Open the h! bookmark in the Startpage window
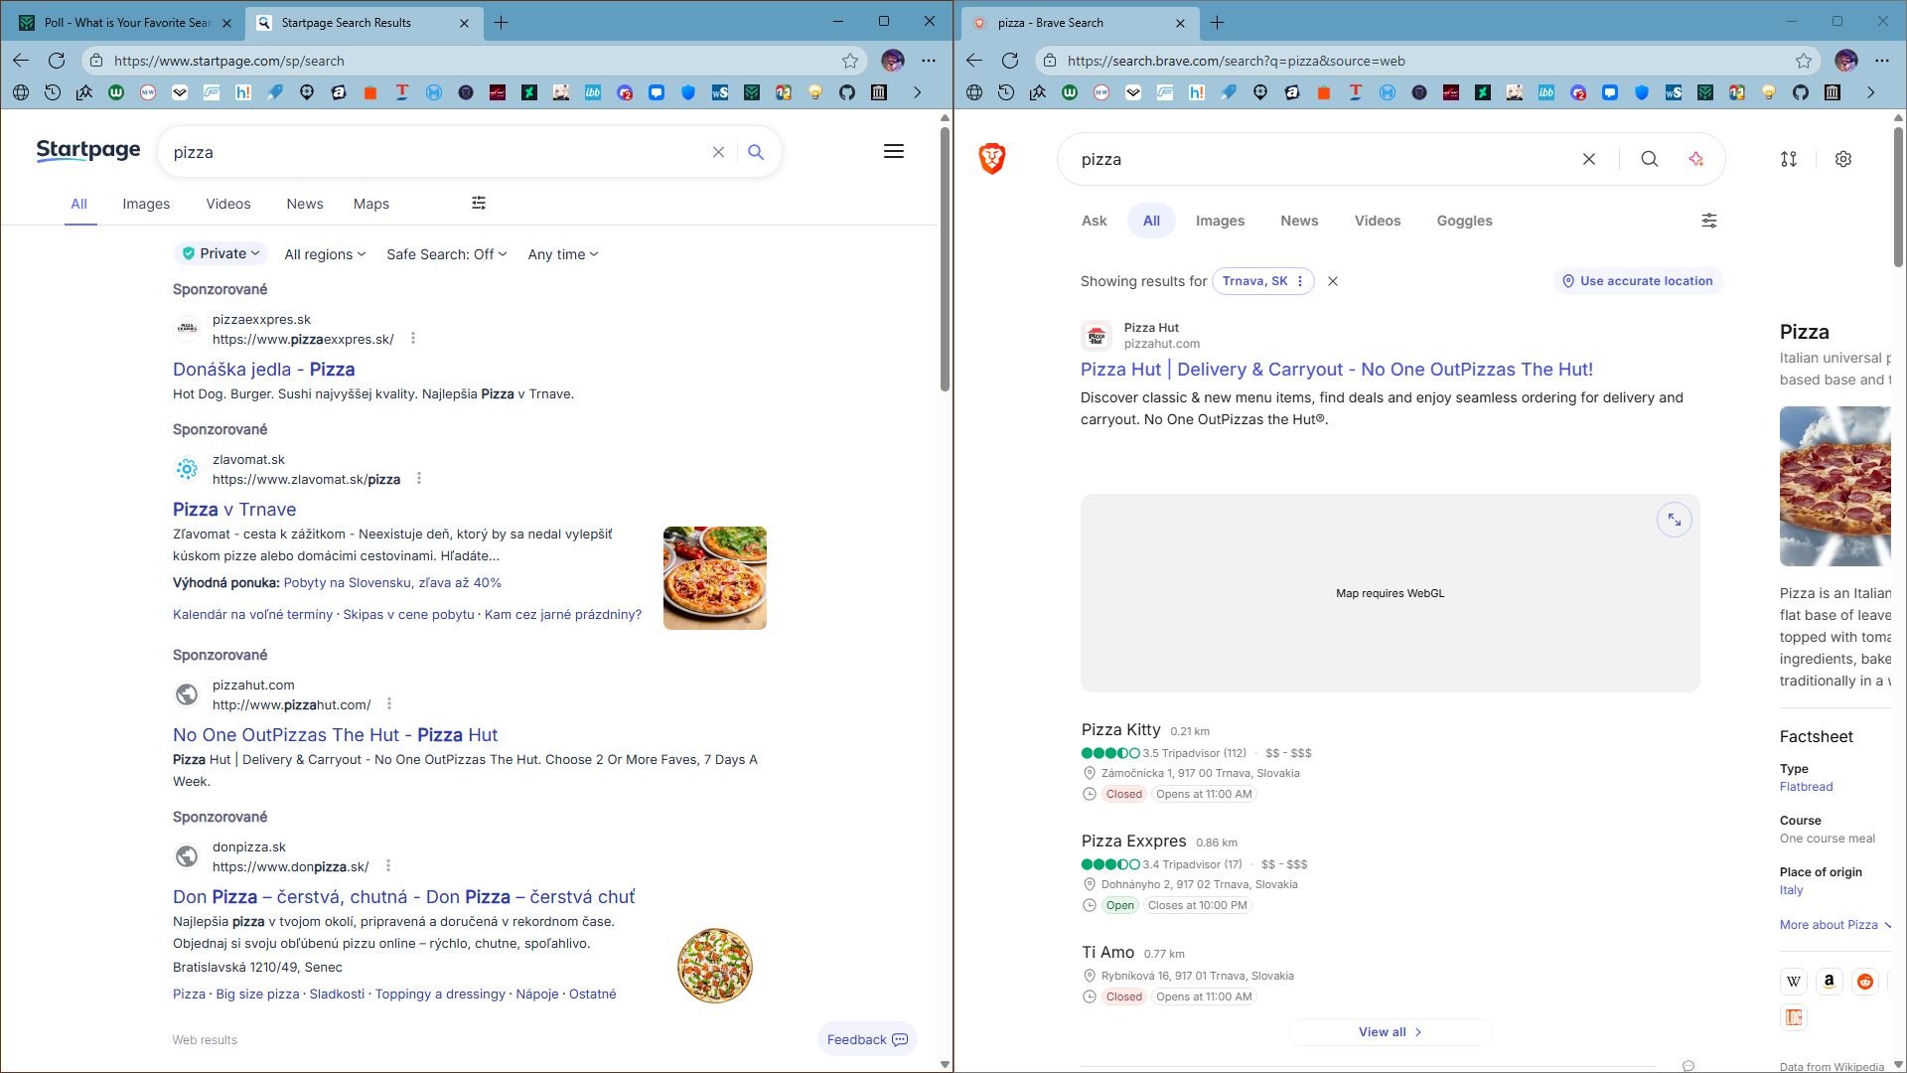1907x1073 pixels. [243, 92]
